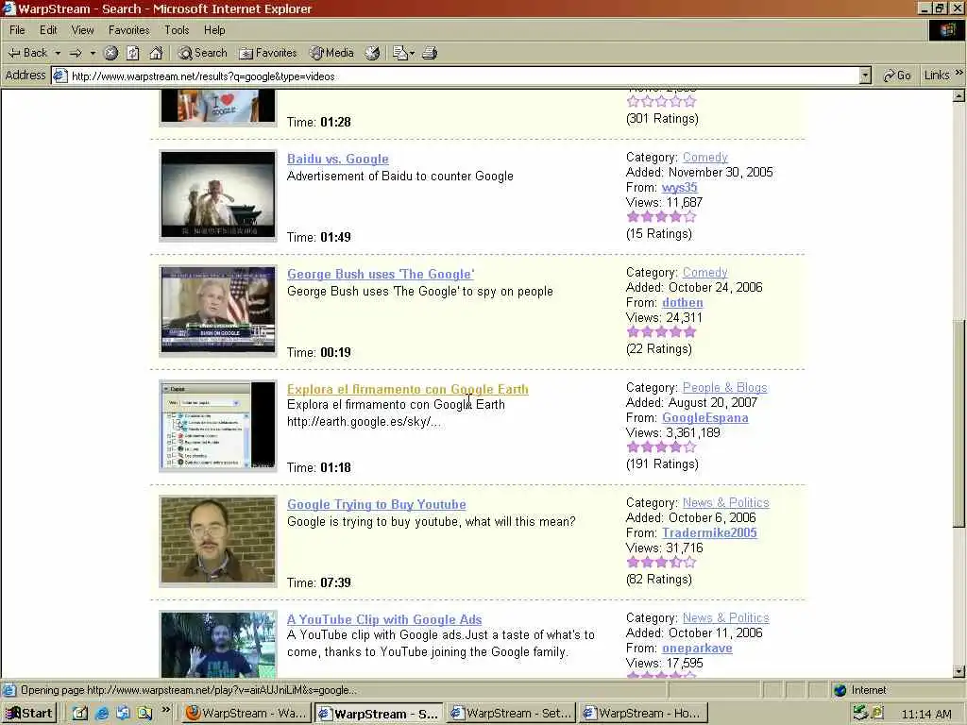
Task: Go to the Home page icon
Action: coord(156,53)
